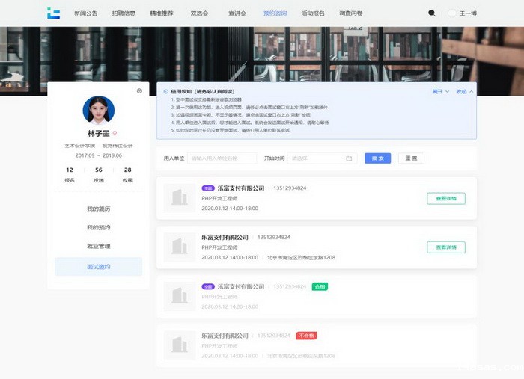524x379 pixels.
Task: Open profile settings gear icon
Action: pyautogui.click(x=139, y=91)
